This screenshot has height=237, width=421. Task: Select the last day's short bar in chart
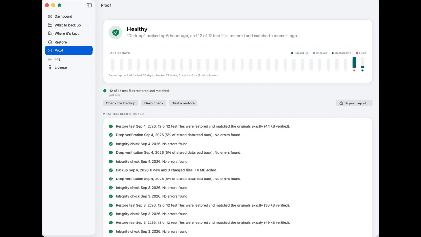(x=363, y=67)
